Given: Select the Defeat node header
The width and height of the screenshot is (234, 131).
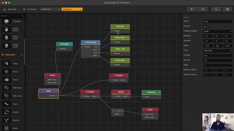Looking at the screenshot, I should point(121,92).
